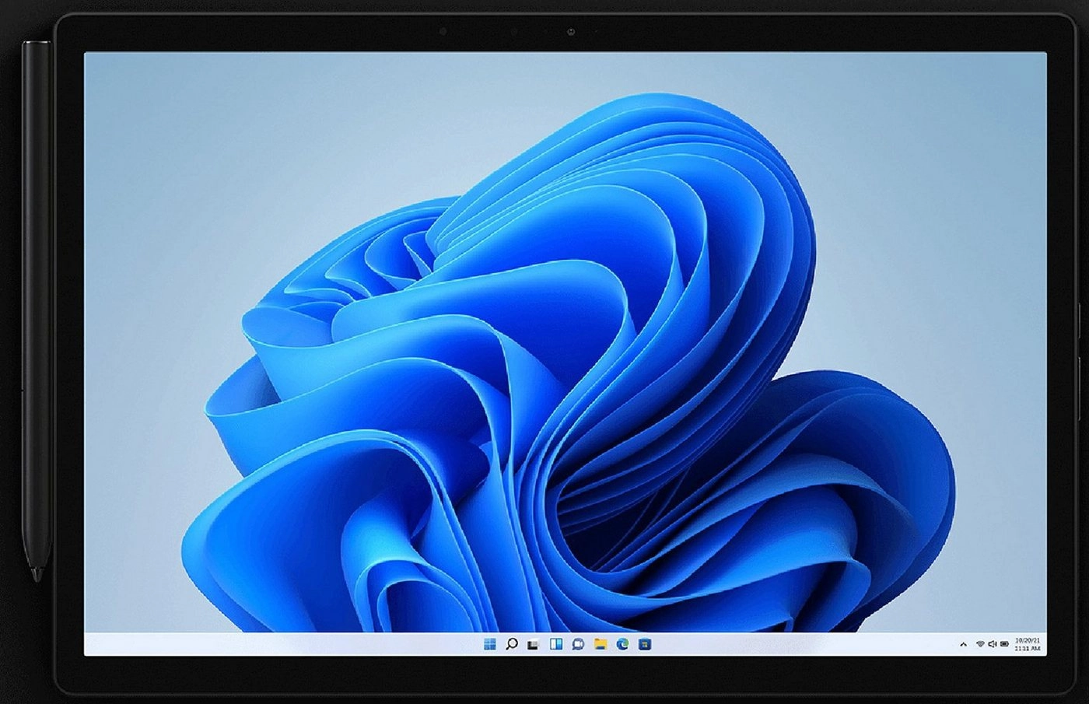The height and width of the screenshot is (704, 1089).
Task: Open File Explorer folder icon
Action: pos(601,644)
